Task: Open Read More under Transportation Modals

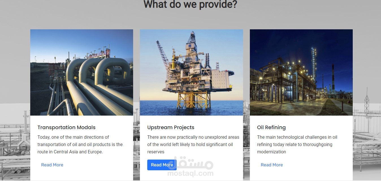Action: (52, 165)
